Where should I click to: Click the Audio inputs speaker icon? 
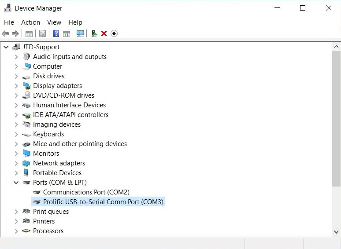click(x=26, y=57)
